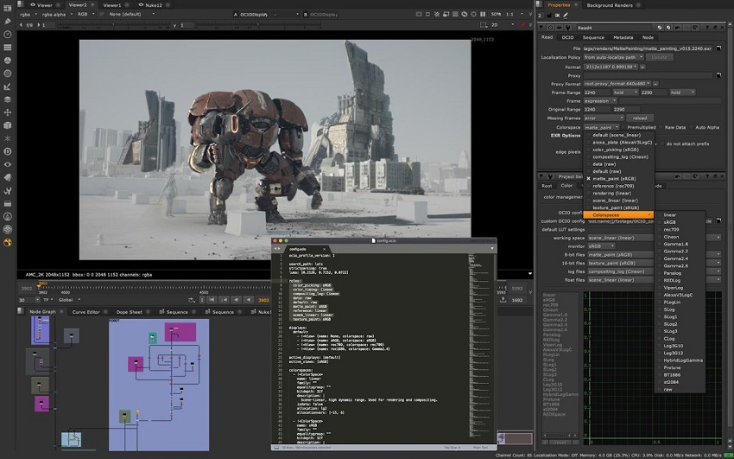This screenshot has height=459, width=734.
Task: Click the yellow Nuke logo toolbar icon
Action: [x=8, y=243]
